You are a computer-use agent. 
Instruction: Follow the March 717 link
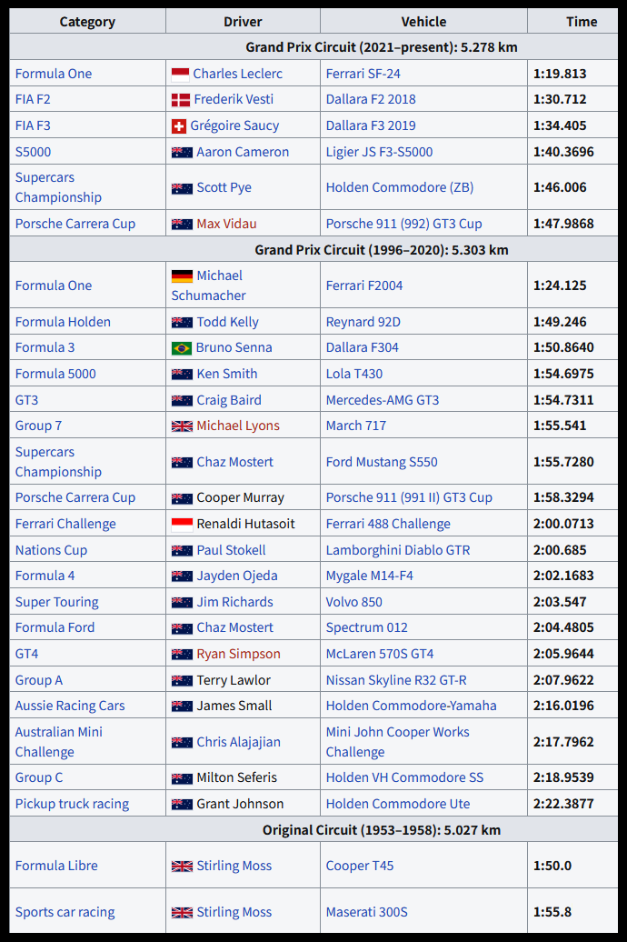coord(355,426)
